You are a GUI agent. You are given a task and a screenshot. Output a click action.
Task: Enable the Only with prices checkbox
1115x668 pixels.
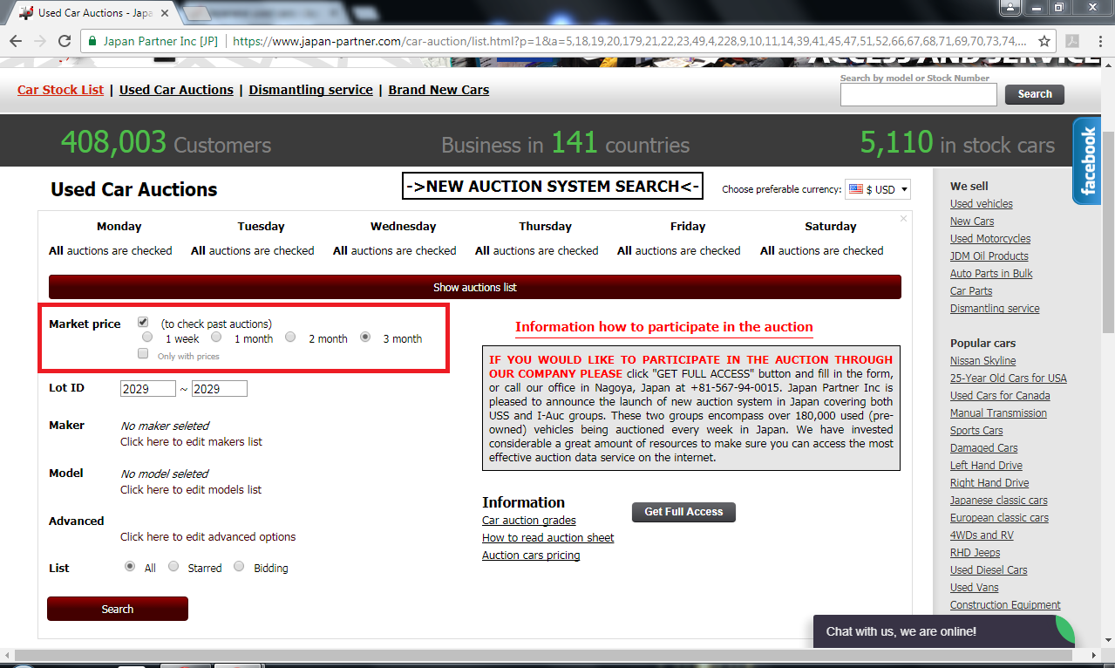(144, 354)
